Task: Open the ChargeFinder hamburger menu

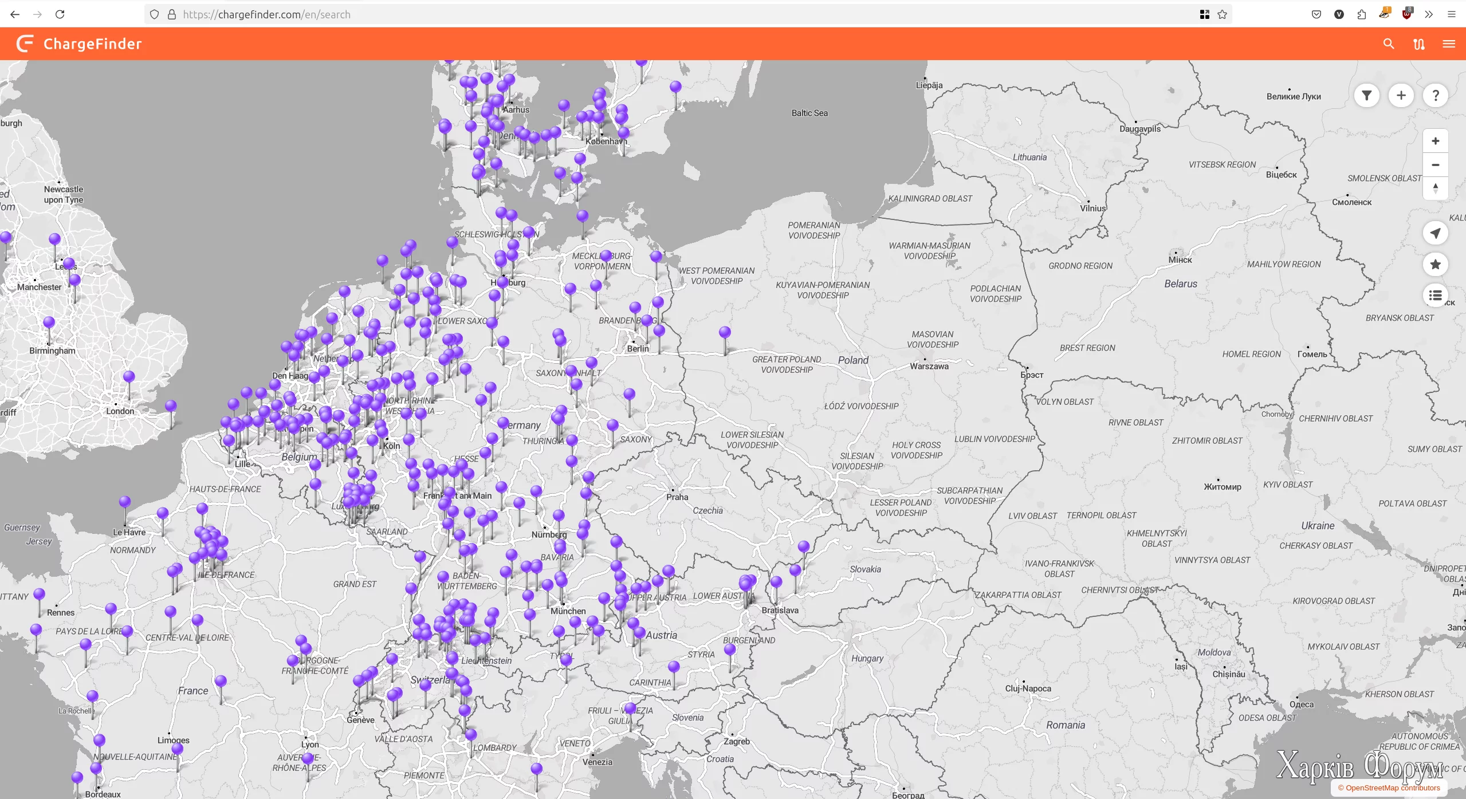Action: (1449, 44)
